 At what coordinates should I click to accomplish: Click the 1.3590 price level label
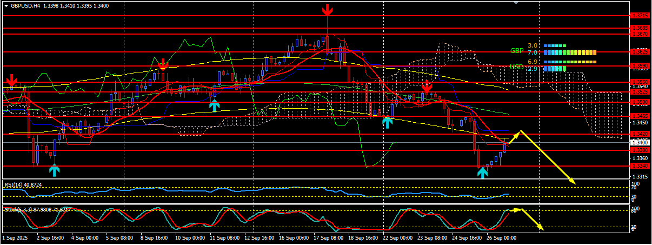[640, 66]
